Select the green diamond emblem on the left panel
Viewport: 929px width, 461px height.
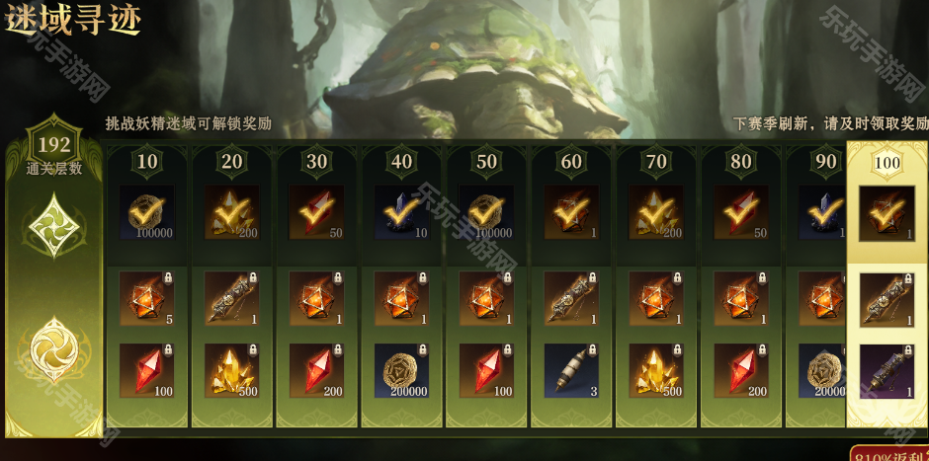tap(54, 225)
